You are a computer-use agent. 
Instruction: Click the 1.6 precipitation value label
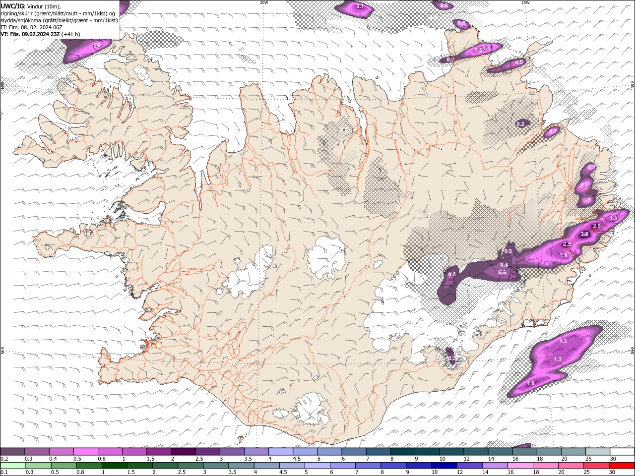point(564,255)
